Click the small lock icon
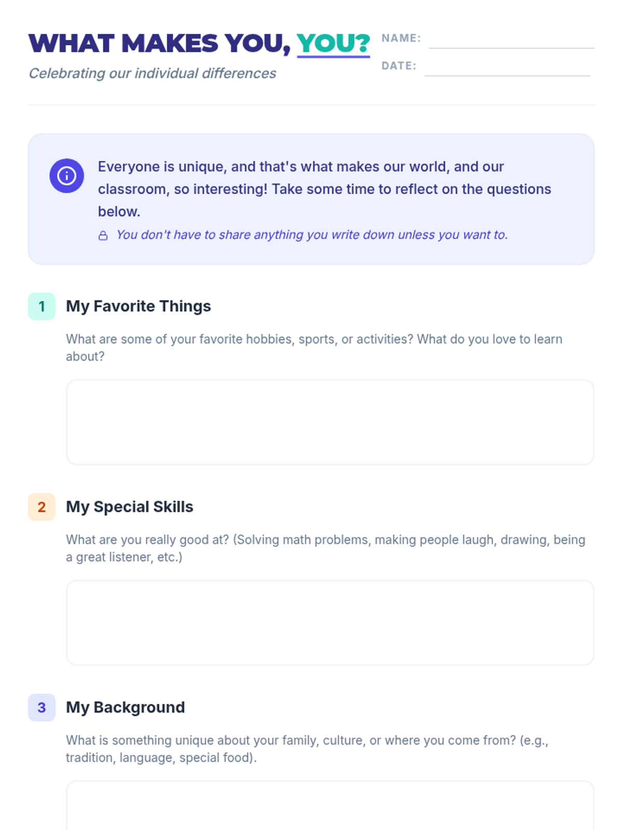The height and width of the screenshot is (830, 622). pos(103,236)
